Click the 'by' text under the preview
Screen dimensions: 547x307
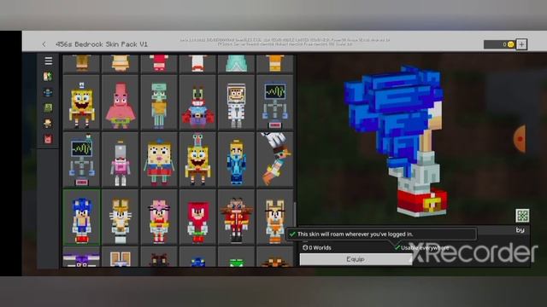pos(521,230)
